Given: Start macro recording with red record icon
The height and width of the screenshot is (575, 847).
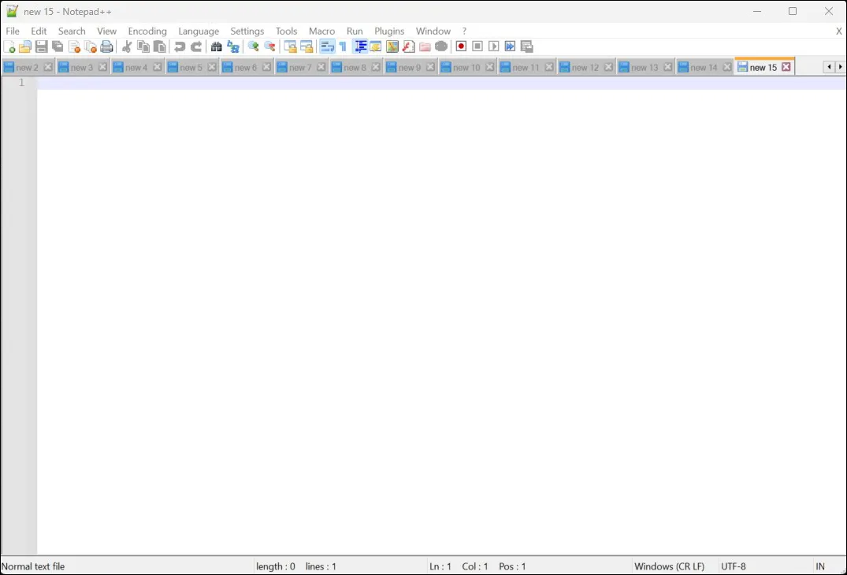Looking at the screenshot, I should pyautogui.click(x=462, y=47).
